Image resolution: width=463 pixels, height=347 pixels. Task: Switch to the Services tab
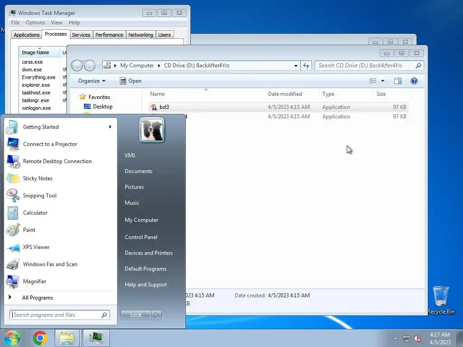point(81,35)
